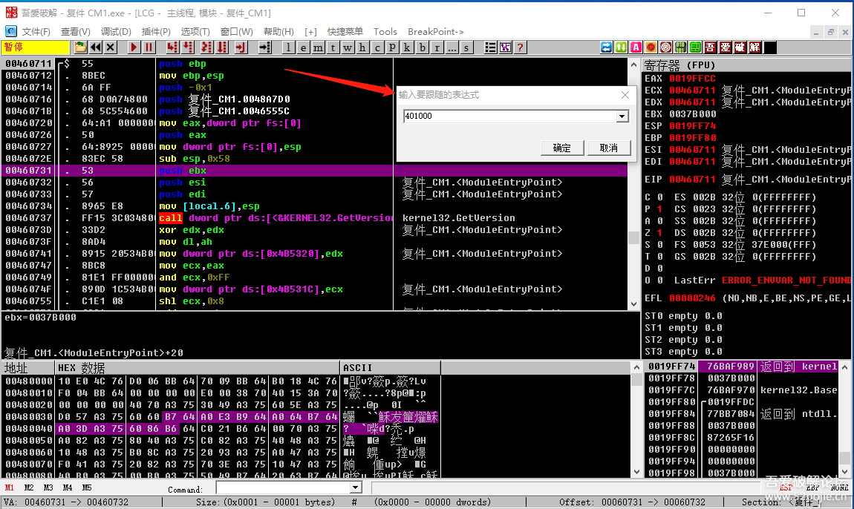854x509 pixels.
Task: Click the 确定 confirm button
Action: pos(562,148)
